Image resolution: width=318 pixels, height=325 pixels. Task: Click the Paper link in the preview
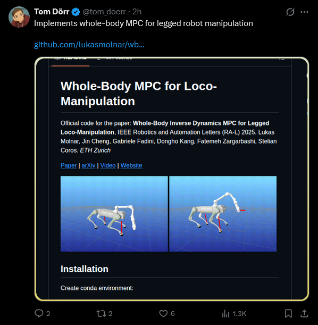[69, 165]
